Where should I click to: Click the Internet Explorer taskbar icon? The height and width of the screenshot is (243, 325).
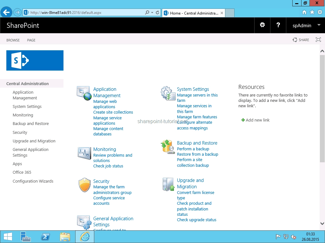tap(85, 237)
